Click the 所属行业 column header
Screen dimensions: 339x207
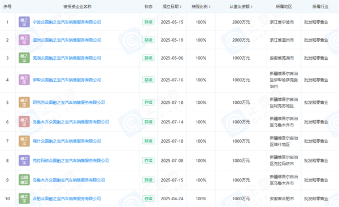point(320,7)
